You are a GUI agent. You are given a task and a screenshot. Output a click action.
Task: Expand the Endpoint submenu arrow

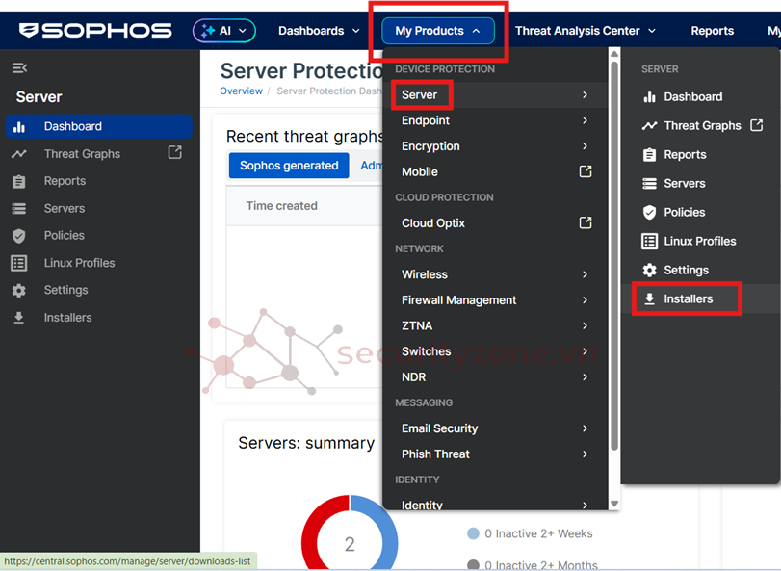point(585,120)
